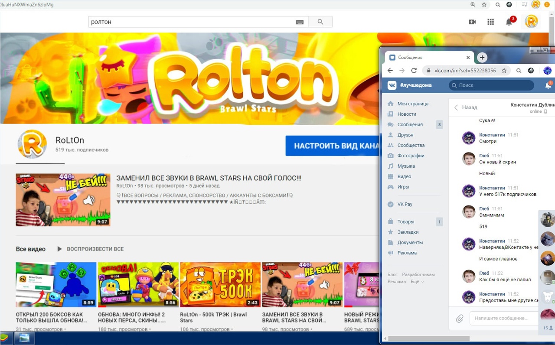Click the on-screen keyboard icon in search
The width and height of the screenshot is (555, 345).
click(300, 22)
